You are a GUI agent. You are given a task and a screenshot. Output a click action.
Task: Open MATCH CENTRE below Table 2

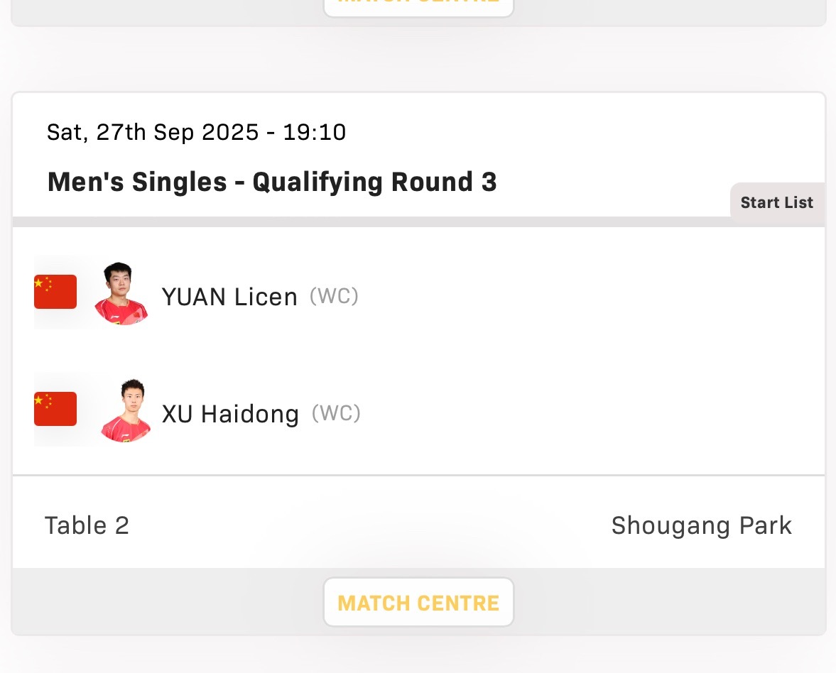click(x=418, y=603)
